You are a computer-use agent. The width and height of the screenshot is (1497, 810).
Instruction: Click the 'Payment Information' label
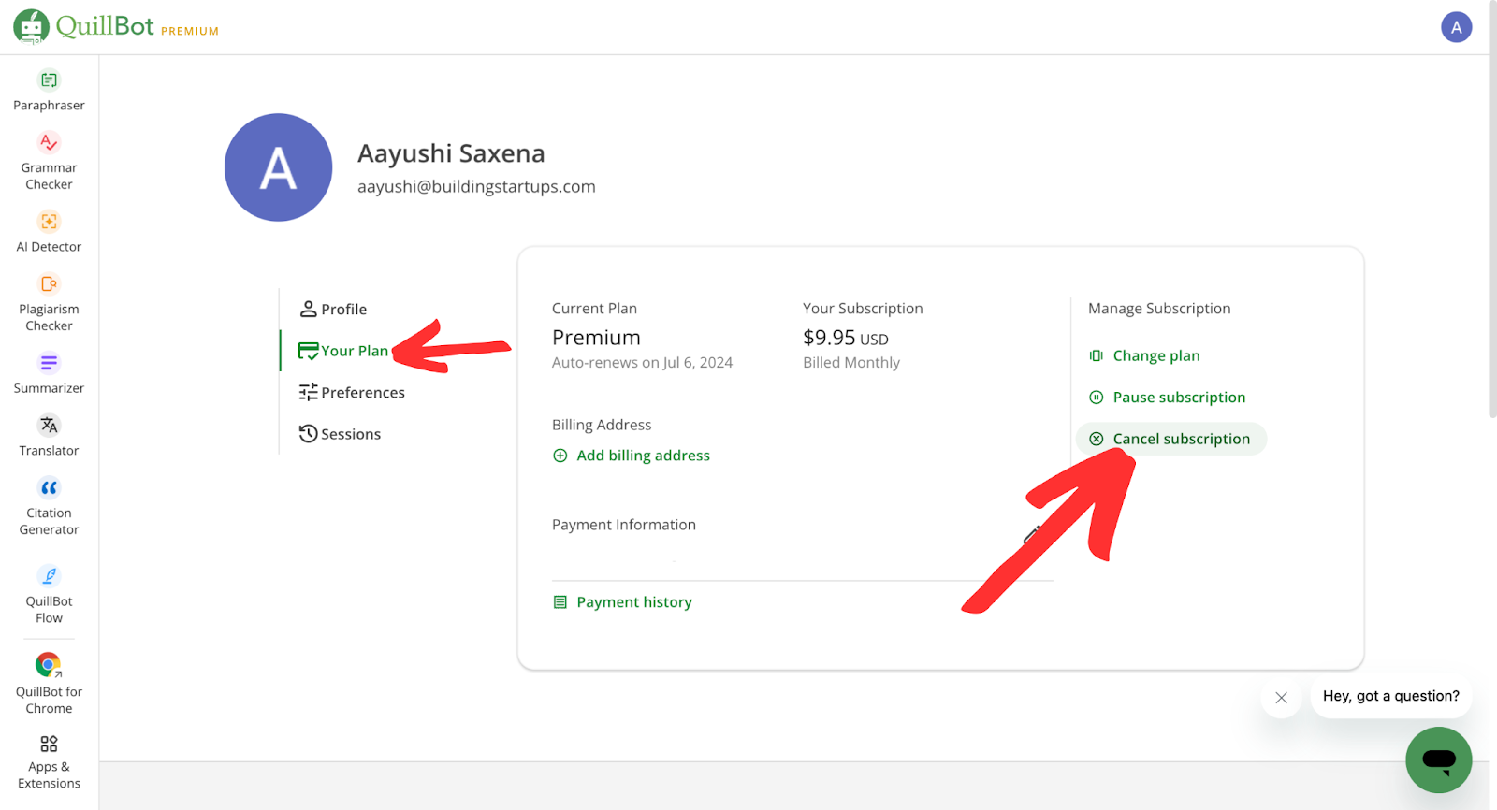pyautogui.click(x=624, y=525)
